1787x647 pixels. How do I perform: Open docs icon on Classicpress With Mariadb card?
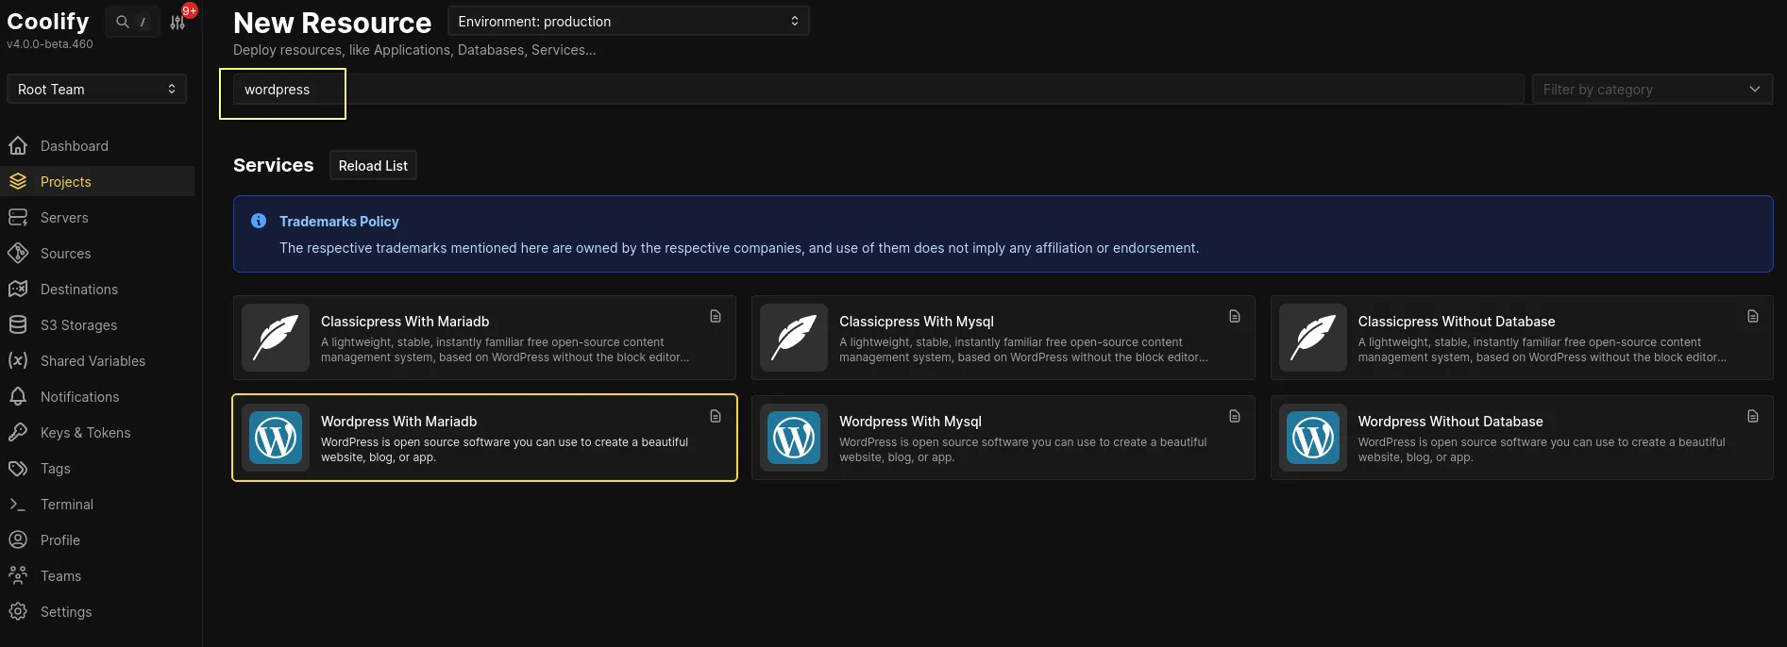[716, 317]
